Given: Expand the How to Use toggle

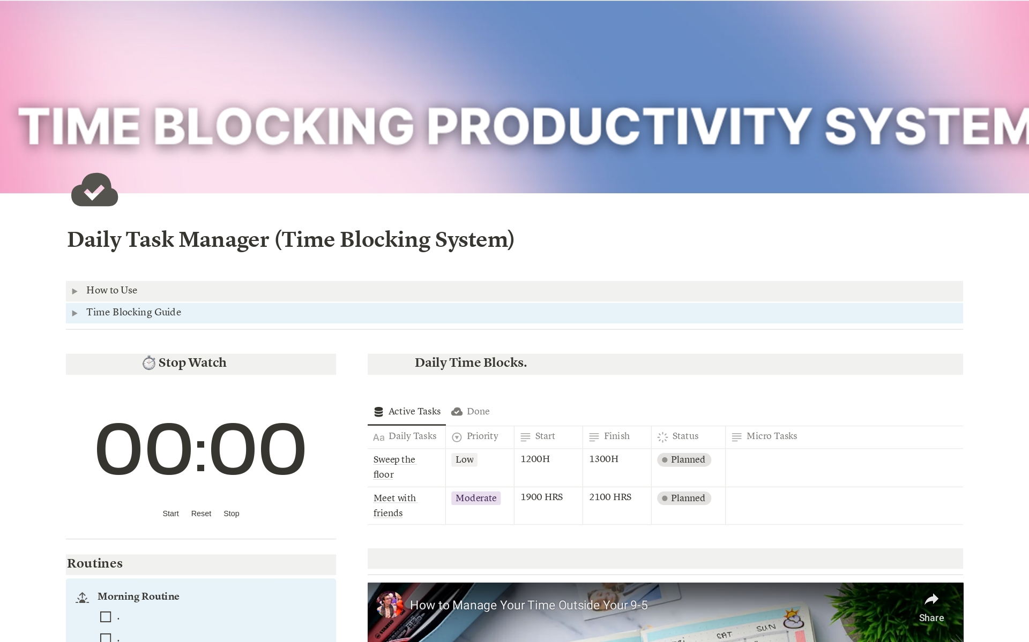Looking at the screenshot, I should pyautogui.click(x=75, y=291).
